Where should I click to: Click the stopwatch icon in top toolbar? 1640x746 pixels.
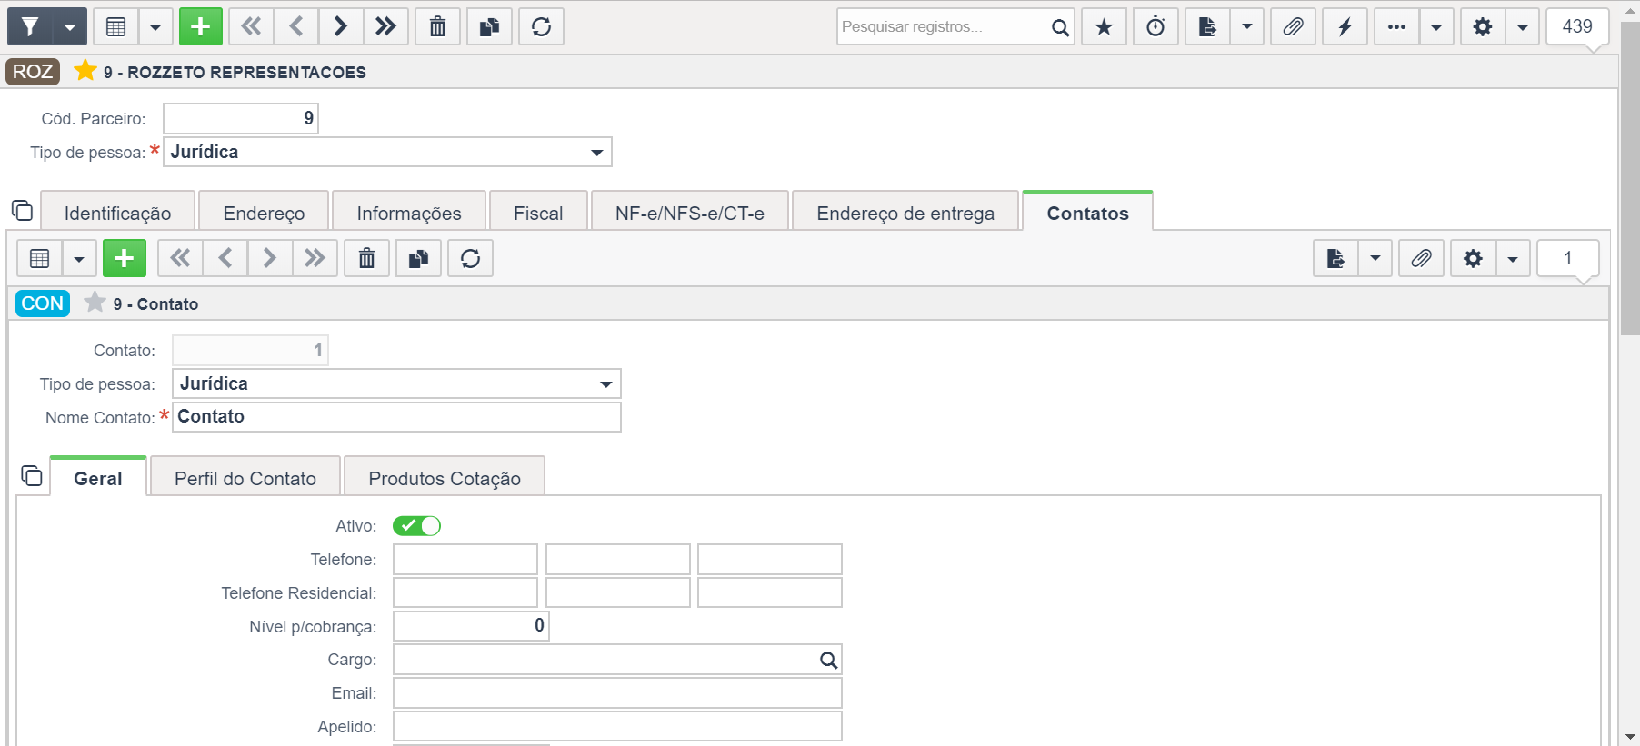pos(1155,26)
